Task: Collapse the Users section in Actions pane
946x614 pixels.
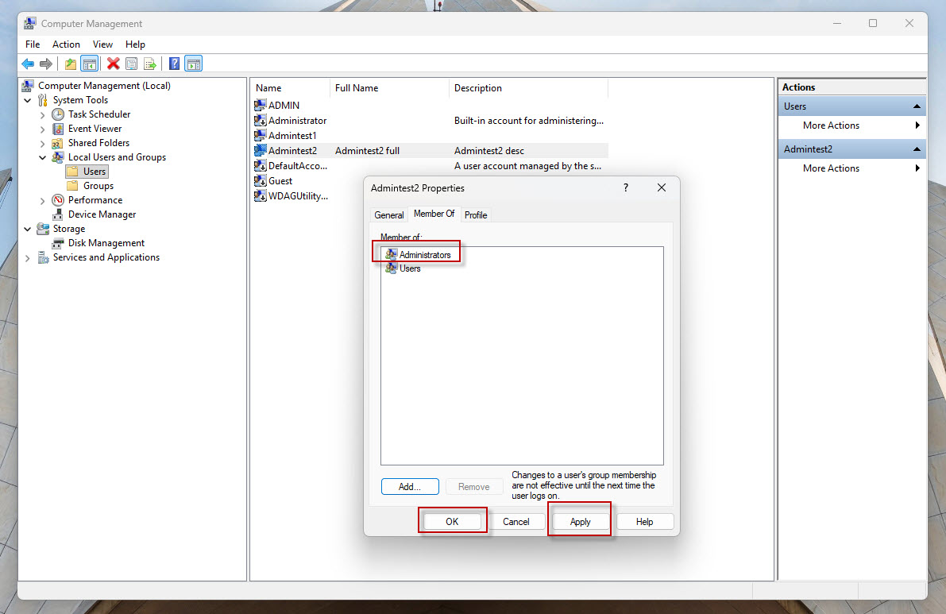Action: click(x=917, y=106)
